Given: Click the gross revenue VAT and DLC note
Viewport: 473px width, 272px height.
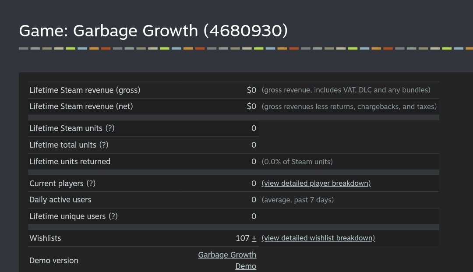Looking at the screenshot, I should click(346, 90).
